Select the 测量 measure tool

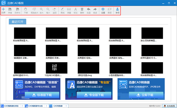pyautogui.click(x=69, y=9)
